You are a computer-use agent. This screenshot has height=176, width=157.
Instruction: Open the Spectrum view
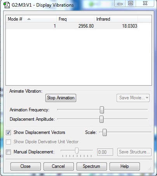coord(92,166)
